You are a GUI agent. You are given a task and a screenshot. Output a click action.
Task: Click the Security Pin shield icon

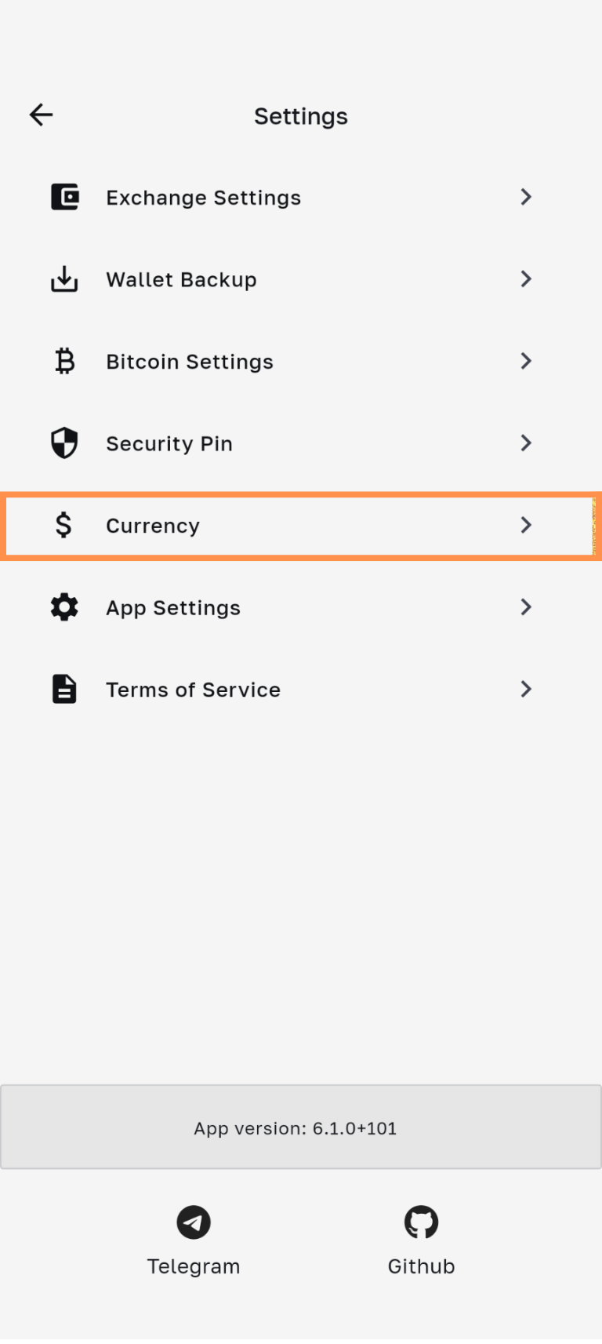(x=64, y=443)
